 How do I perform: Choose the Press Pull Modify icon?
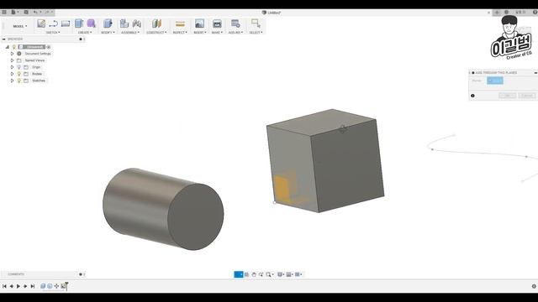[x=108, y=23]
